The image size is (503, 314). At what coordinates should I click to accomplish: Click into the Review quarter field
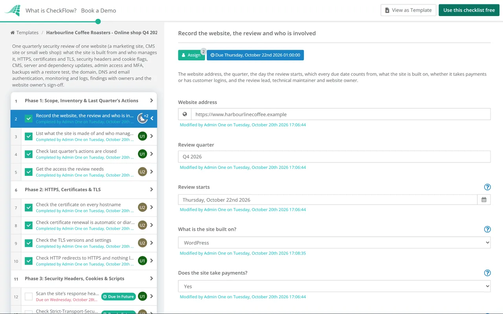tap(334, 157)
